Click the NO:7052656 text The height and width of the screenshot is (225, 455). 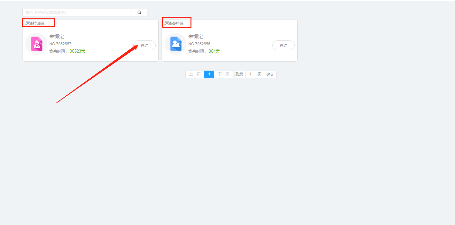[199, 44]
